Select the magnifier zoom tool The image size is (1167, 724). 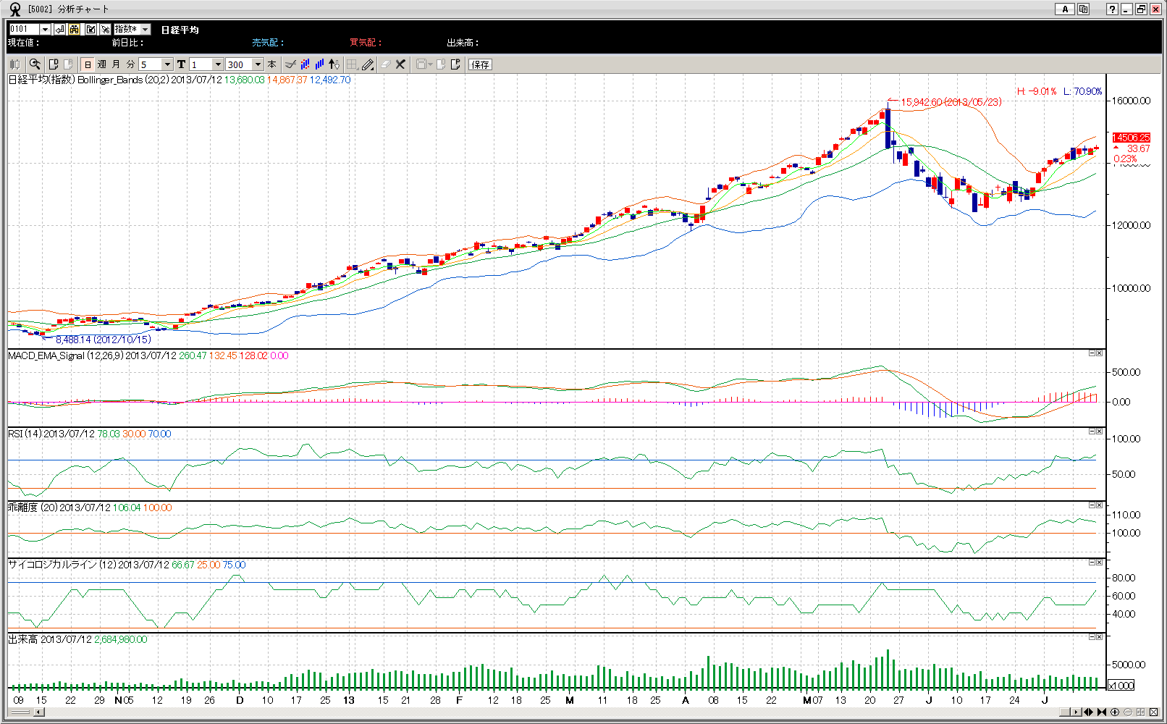34,64
